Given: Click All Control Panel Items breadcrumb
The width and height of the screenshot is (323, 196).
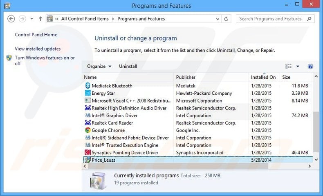Looking at the screenshot, I should [x=85, y=19].
